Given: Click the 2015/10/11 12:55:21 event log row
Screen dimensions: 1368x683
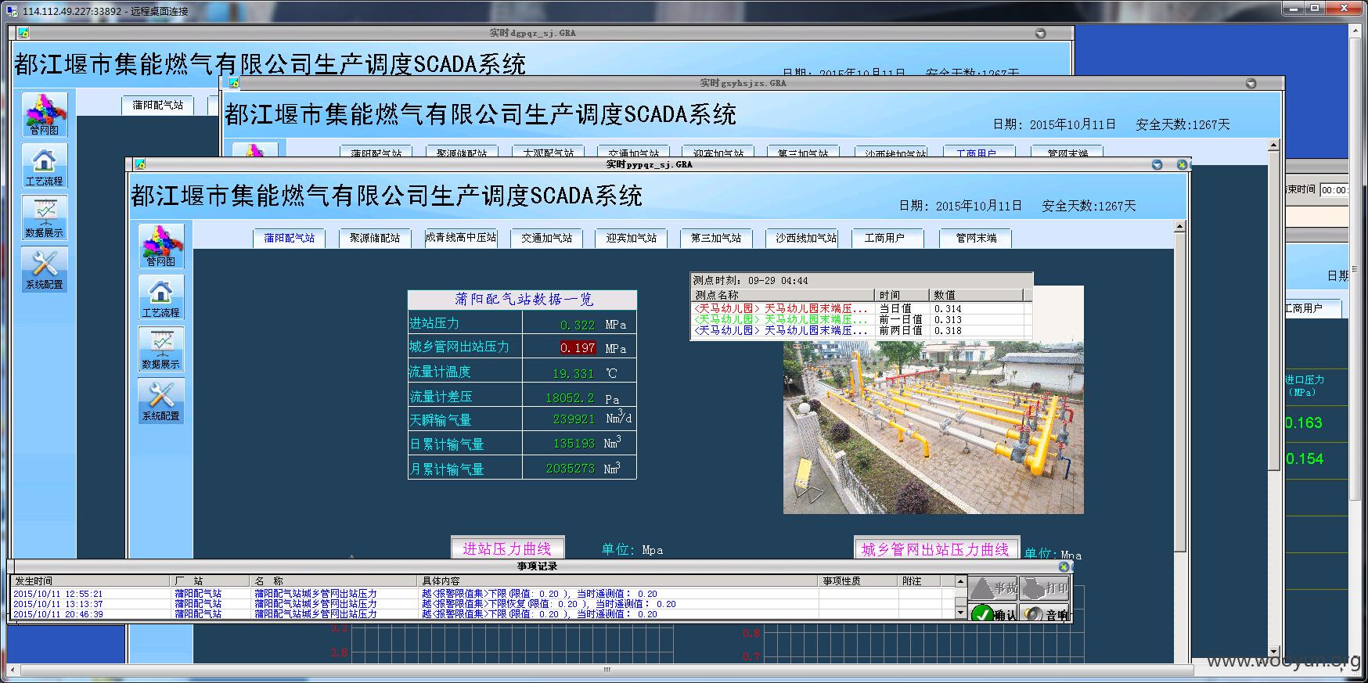Looking at the screenshot, I should (483, 594).
